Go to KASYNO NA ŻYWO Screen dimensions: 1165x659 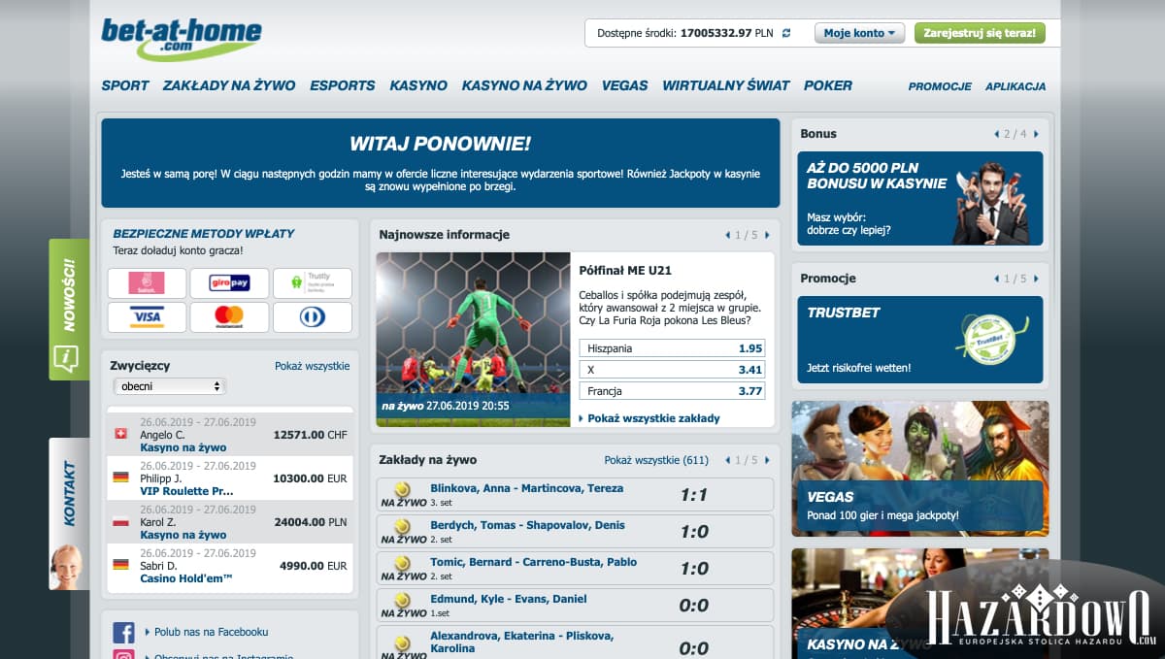pos(524,85)
